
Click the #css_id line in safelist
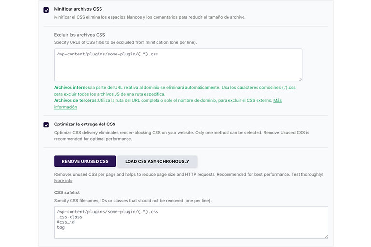click(66, 222)
